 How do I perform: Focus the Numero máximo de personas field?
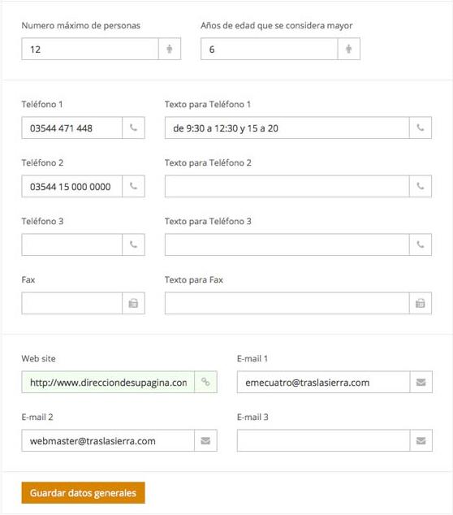click(x=90, y=49)
